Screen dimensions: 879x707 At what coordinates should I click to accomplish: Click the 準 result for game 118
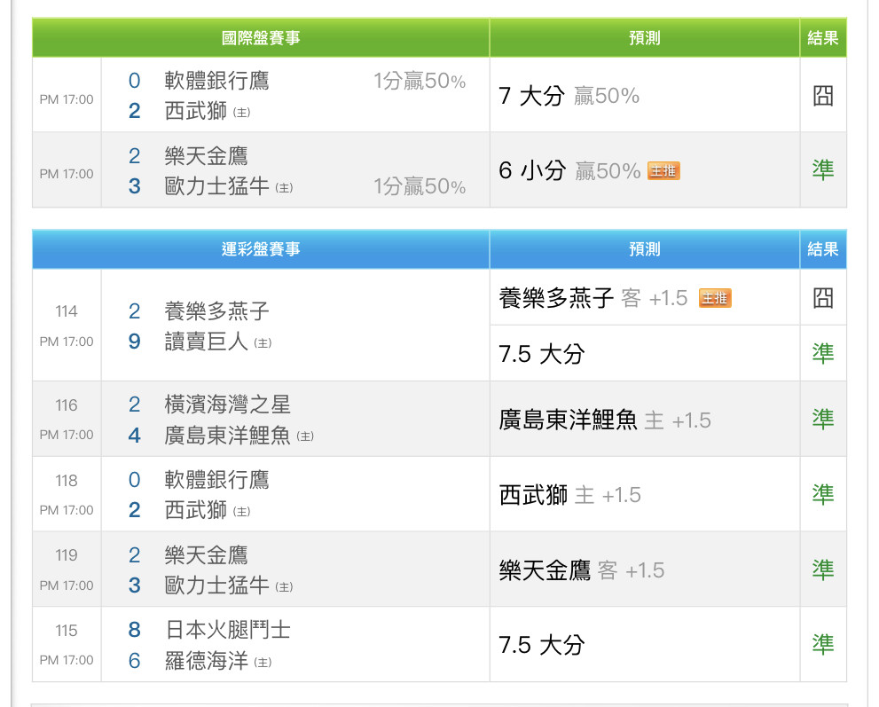tap(823, 494)
